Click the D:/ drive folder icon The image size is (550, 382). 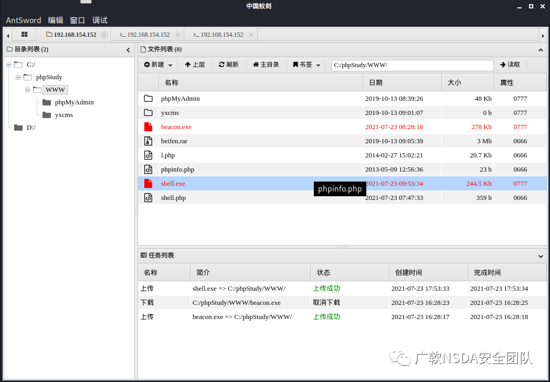pyautogui.click(x=18, y=128)
